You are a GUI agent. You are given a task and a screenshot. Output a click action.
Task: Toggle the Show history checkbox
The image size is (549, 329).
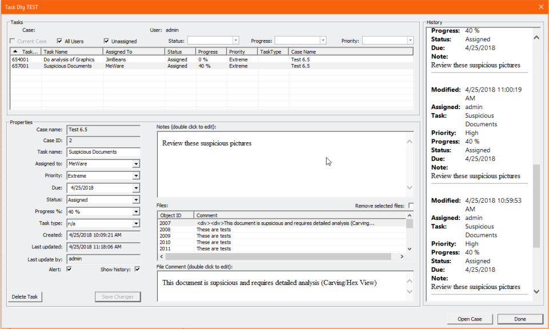coord(136,269)
